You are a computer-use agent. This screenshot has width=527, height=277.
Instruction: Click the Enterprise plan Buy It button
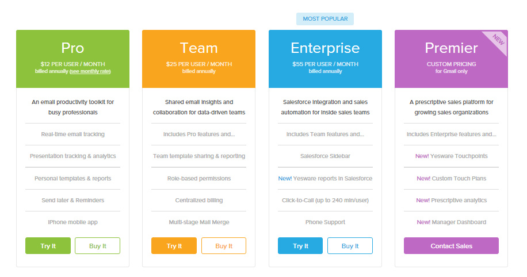[350, 246]
